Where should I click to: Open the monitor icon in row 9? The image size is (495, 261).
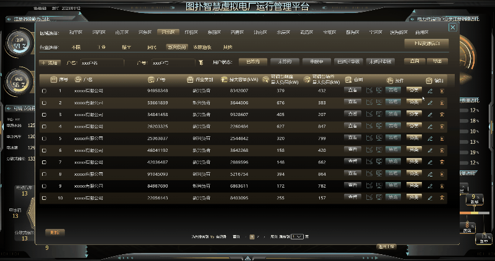coord(379,186)
